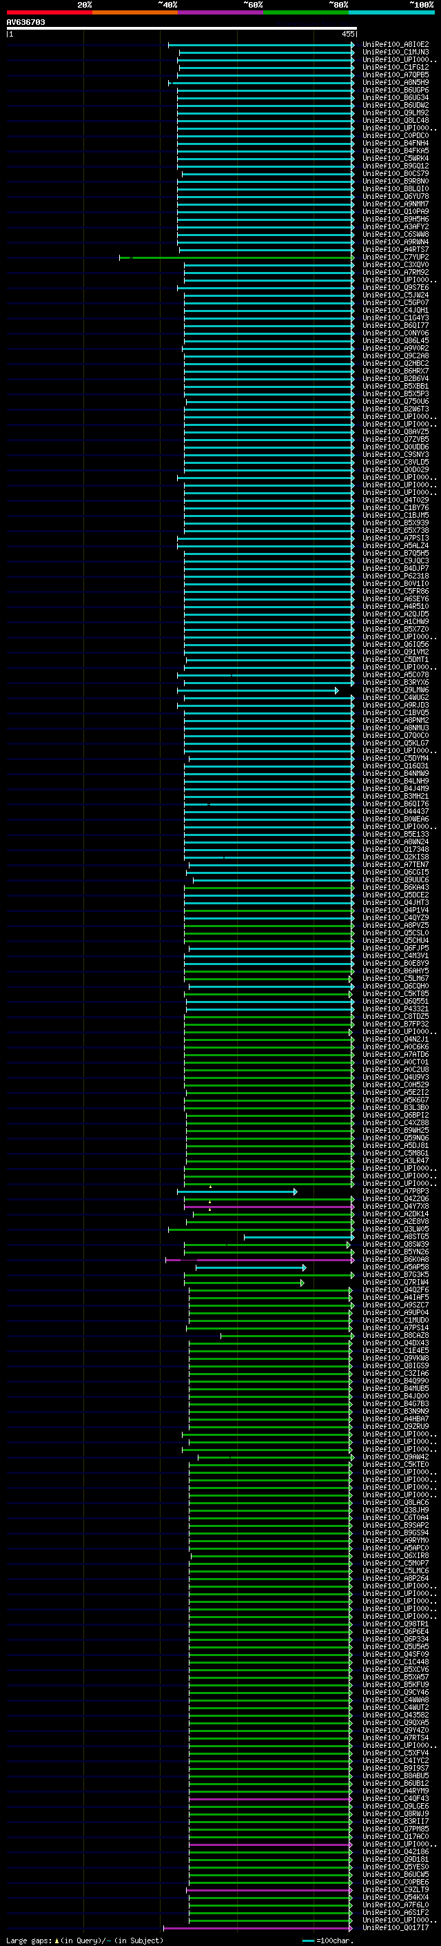The height and width of the screenshot is (1946, 441).
Task: Select the UniRef100_A3AFY2 label
Action: click(396, 226)
